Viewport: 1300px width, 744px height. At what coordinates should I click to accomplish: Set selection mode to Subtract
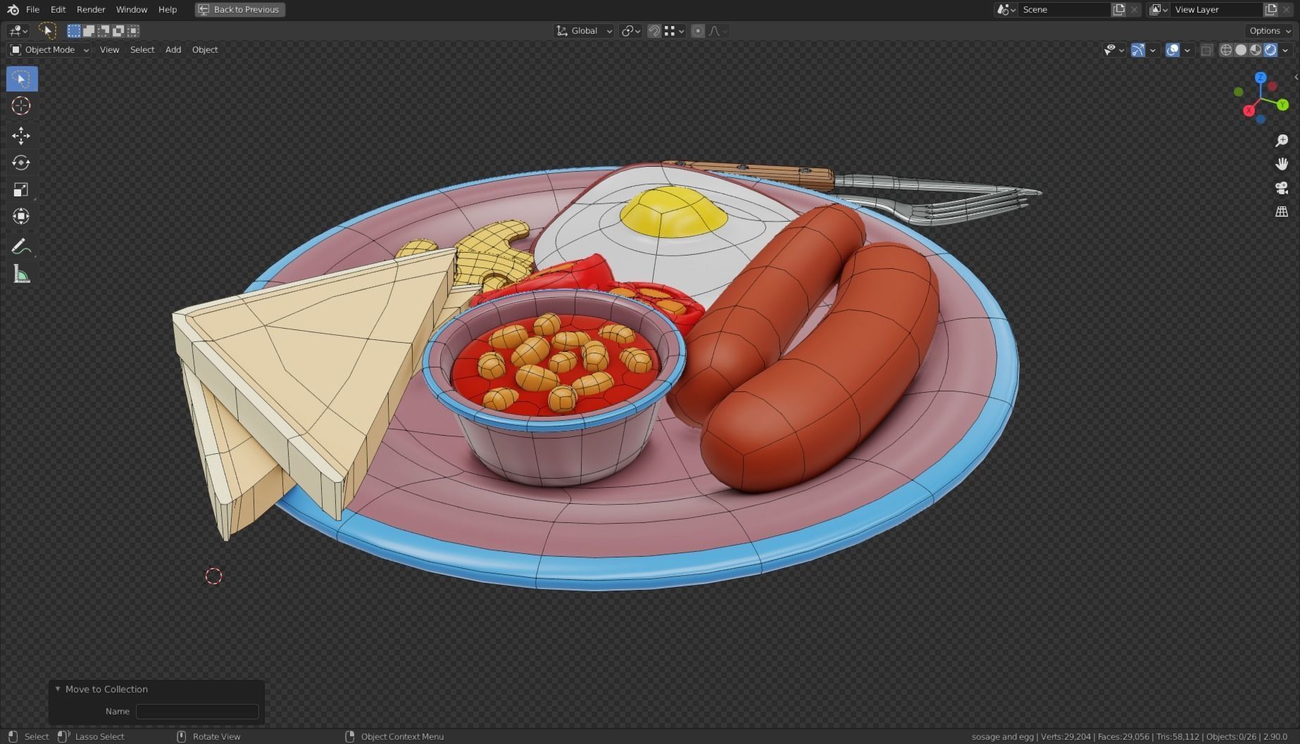pos(104,31)
